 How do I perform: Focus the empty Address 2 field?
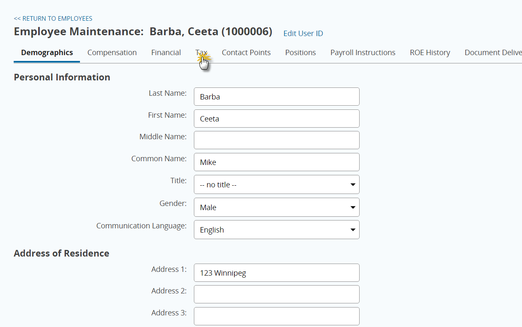click(x=276, y=294)
